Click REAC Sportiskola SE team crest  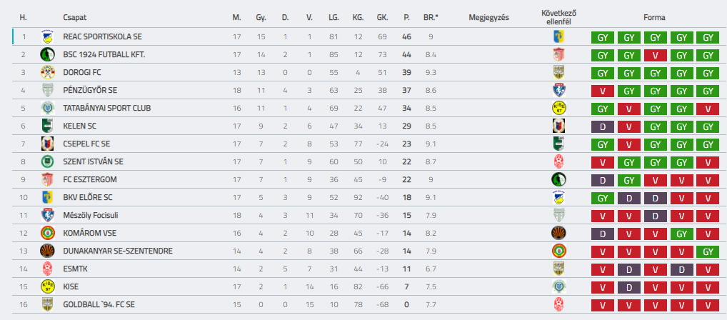tap(46, 36)
